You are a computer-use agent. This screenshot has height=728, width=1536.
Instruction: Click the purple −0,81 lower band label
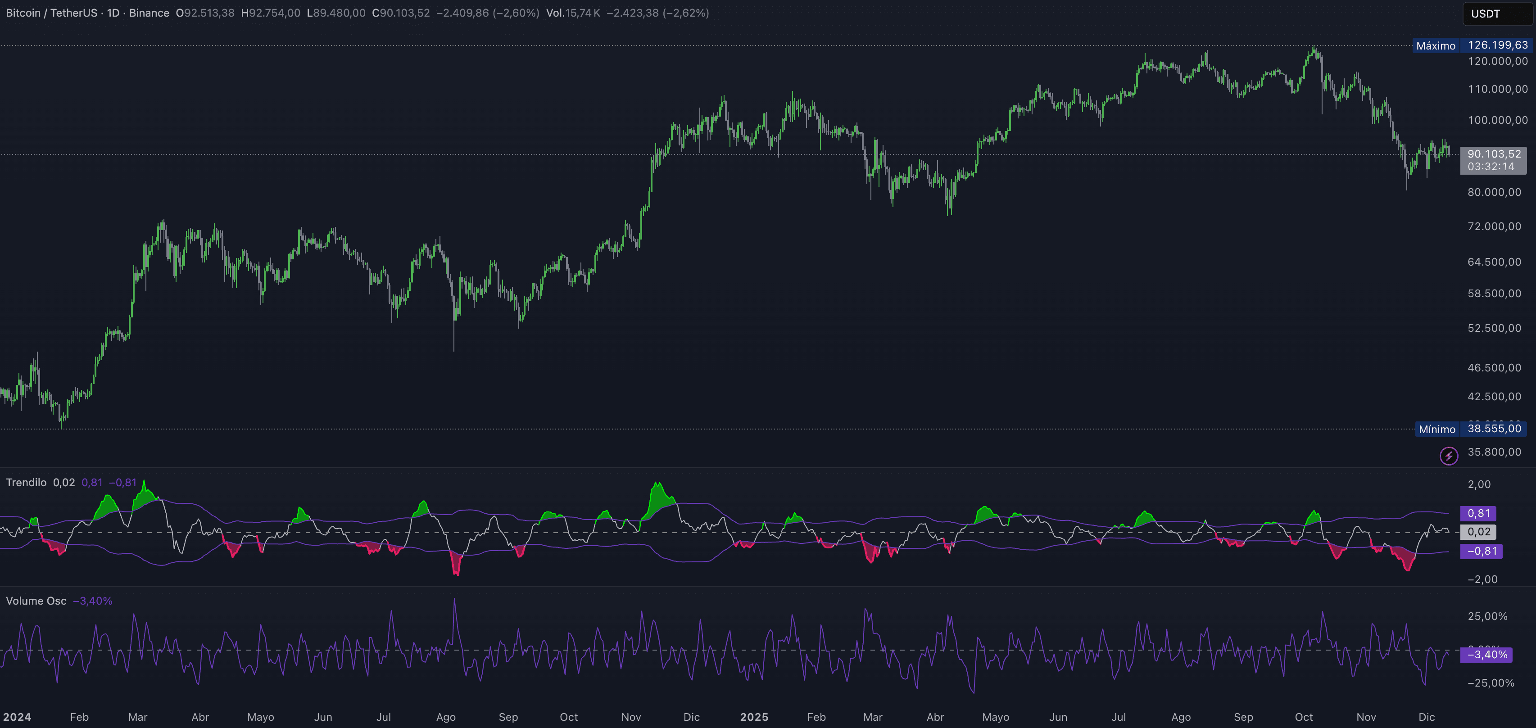pyautogui.click(x=1481, y=551)
